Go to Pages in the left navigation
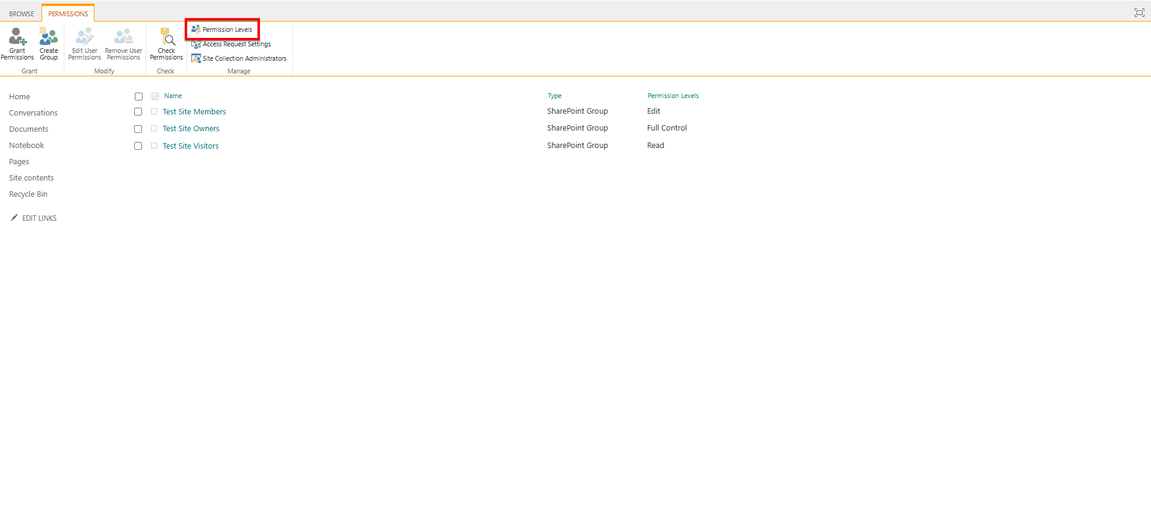The height and width of the screenshot is (518, 1151). [19, 162]
